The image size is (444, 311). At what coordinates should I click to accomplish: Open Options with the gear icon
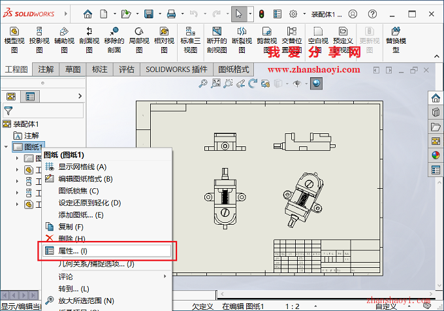pyautogui.click(x=293, y=14)
